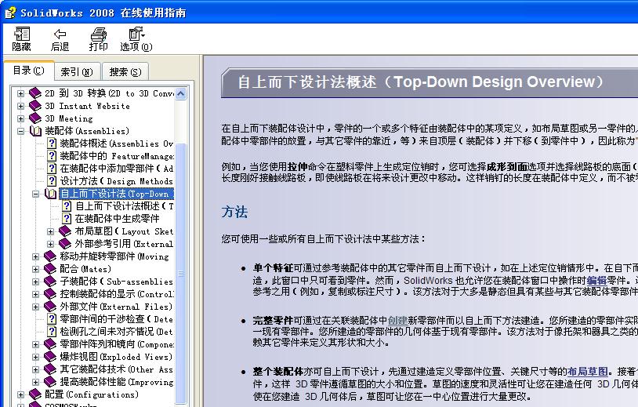Expand the 零部件阵列和镜向 node
Screen dimensions: 638x407
35,345
